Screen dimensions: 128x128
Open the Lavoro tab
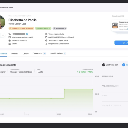click(x=26, y=53)
